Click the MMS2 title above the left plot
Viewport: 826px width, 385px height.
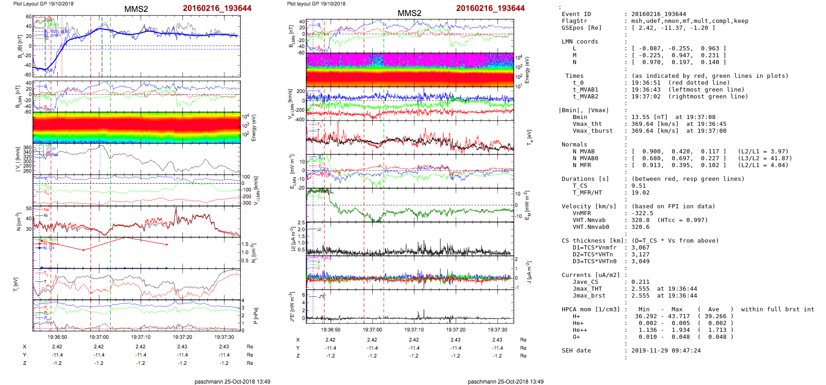136,9
